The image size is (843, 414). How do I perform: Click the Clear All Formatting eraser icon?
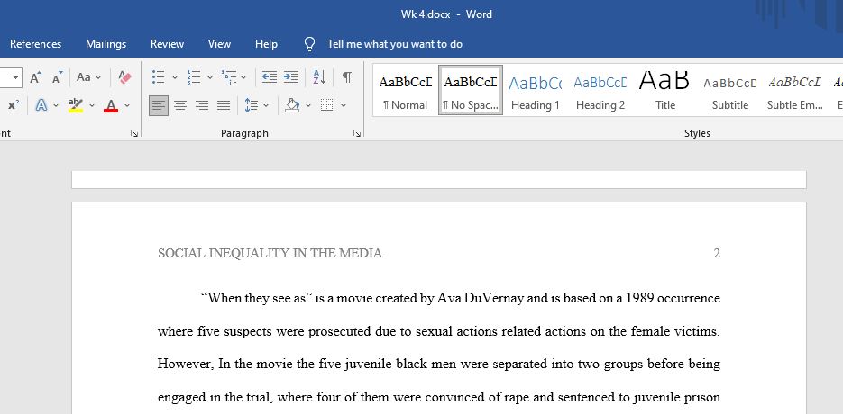[124, 78]
